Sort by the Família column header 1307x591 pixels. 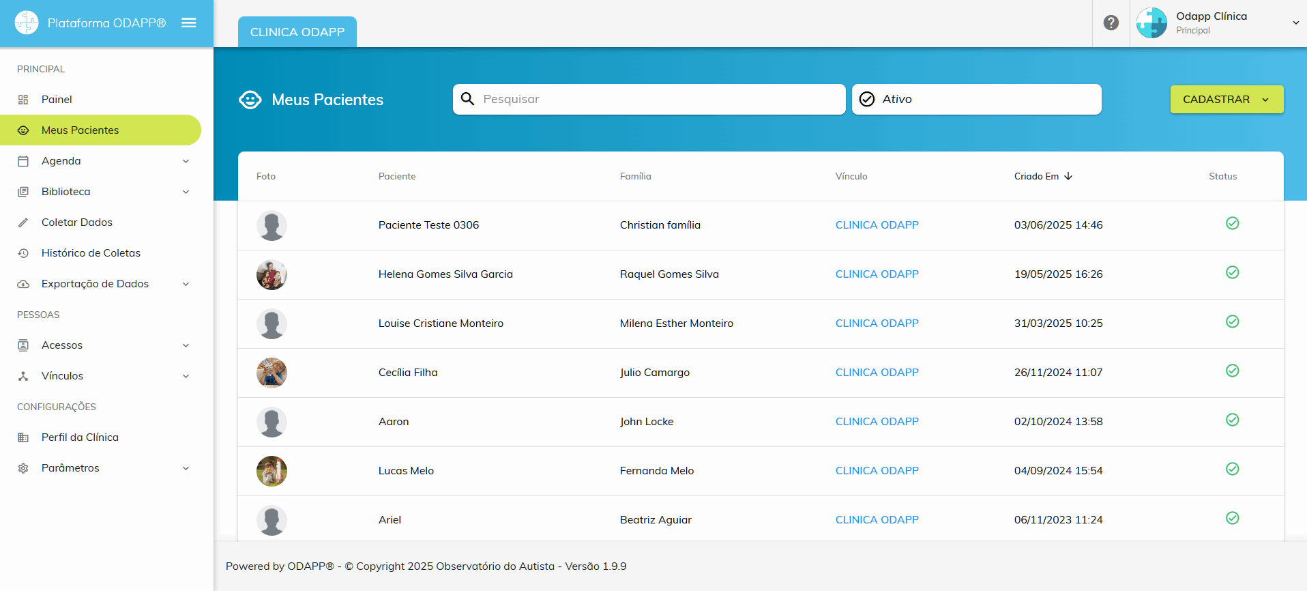point(636,176)
